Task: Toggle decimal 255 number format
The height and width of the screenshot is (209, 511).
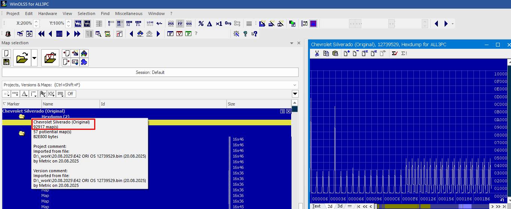Action: (x=171, y=24)
